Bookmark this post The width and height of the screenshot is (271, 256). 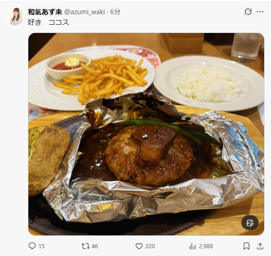click(246, 246)
